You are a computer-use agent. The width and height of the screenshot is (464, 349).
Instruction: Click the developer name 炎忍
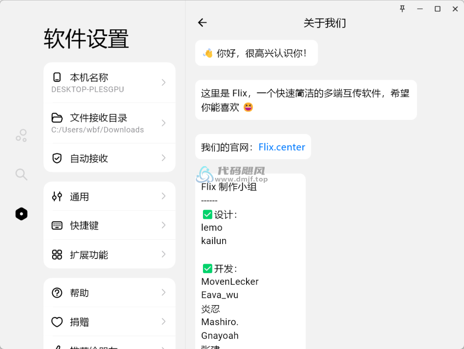point(210,309)
